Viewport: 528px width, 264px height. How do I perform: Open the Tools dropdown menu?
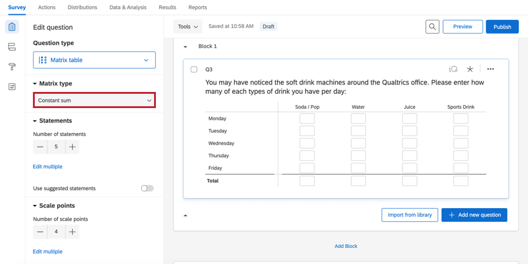point(188,27)
